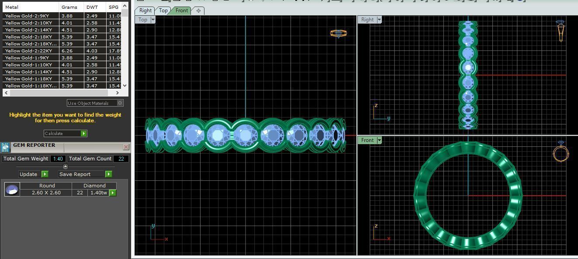Select the Yellow Gold-2:14KY row
The height and width of the screenshot is (259, 578).
coord(62,30)
